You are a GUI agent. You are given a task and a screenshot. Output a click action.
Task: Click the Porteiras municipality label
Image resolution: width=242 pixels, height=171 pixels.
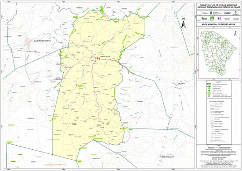[x=95, y=158]
